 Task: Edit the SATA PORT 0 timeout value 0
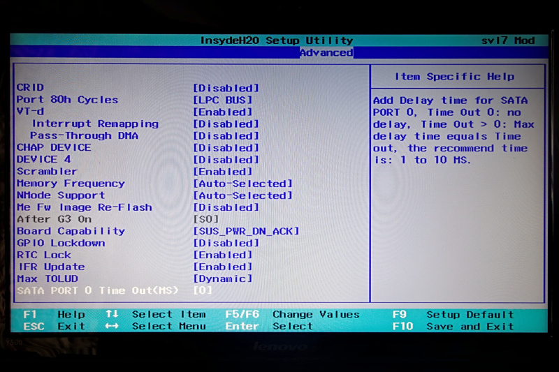pyautogui.click(x=203, y=290)
